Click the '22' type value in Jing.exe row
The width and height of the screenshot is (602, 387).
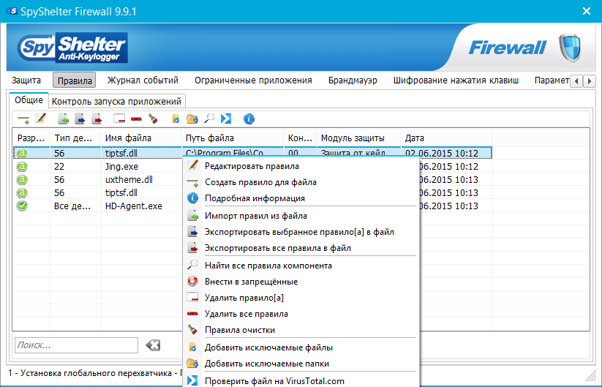point(59,167)
